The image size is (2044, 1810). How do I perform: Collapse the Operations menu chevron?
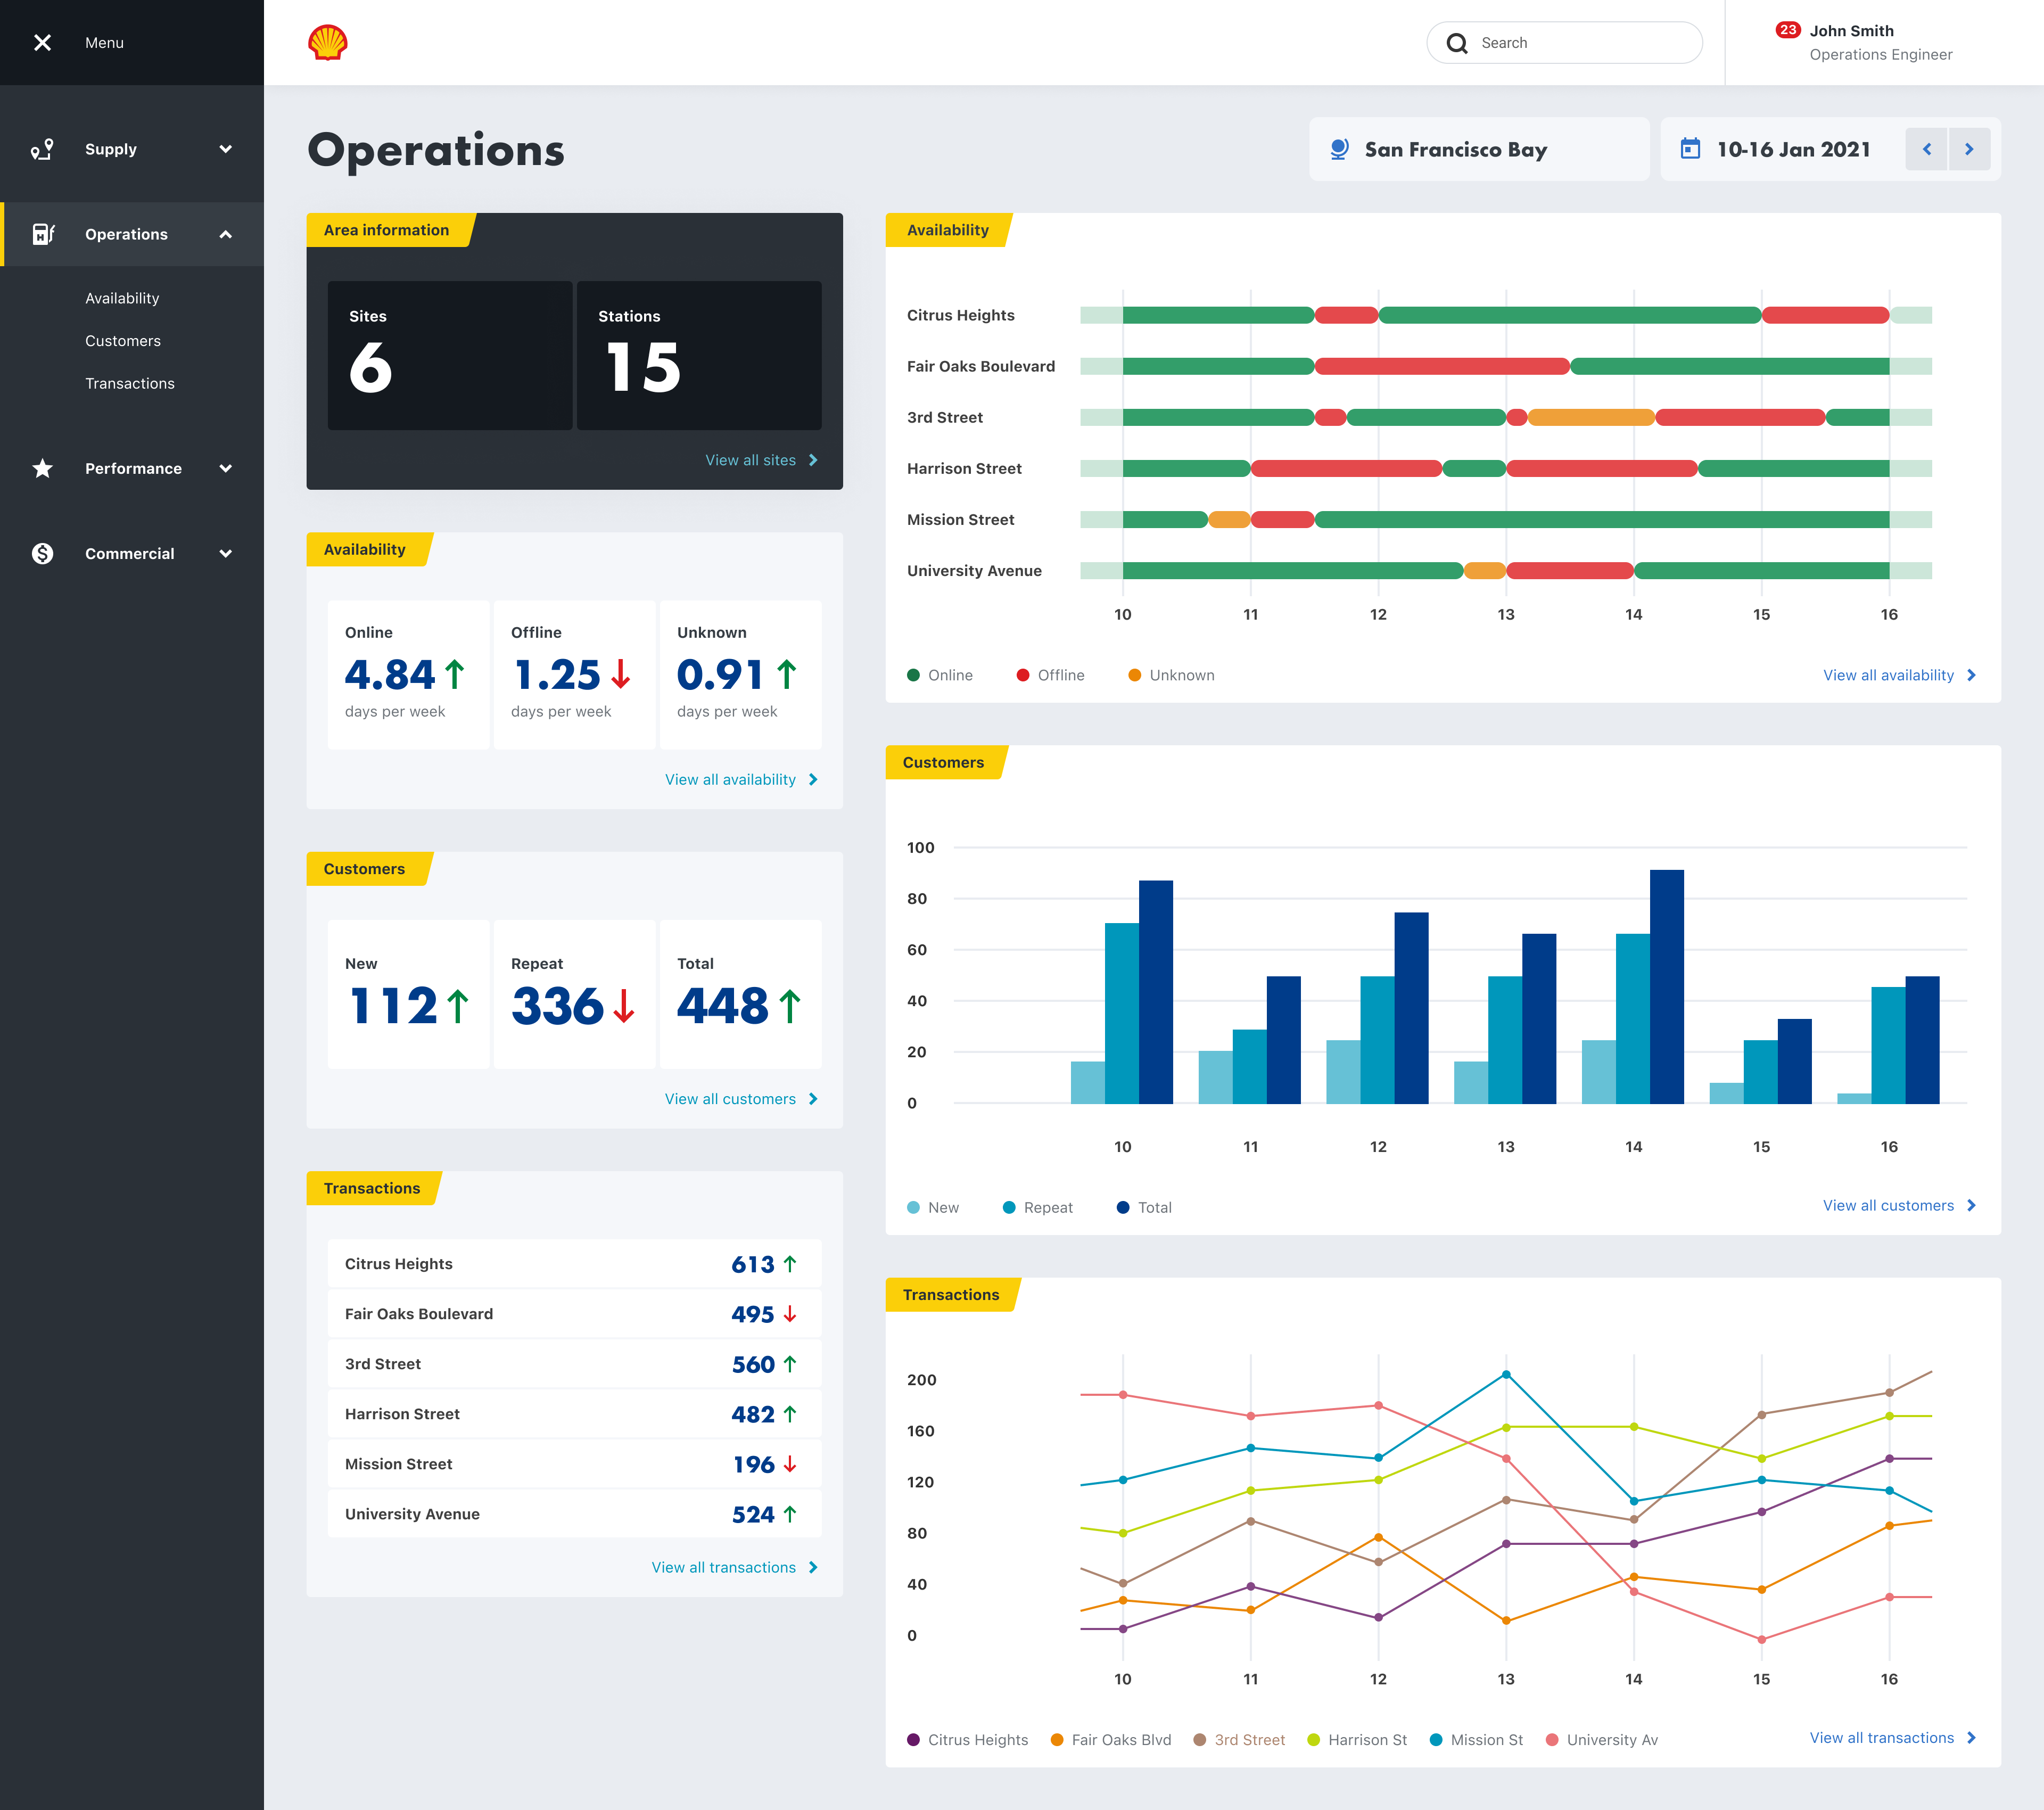tap(225, 234)
